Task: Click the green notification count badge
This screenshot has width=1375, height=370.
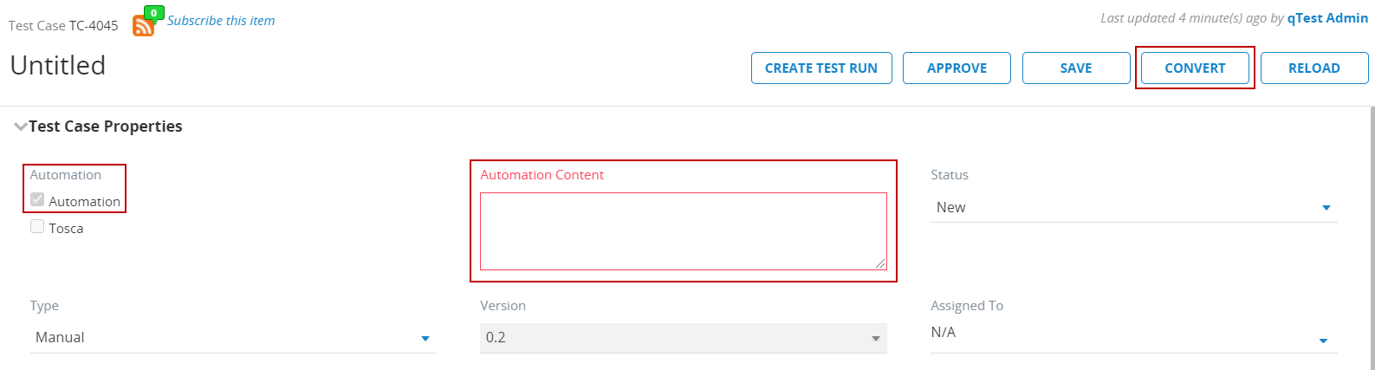Action: (154, 13)
